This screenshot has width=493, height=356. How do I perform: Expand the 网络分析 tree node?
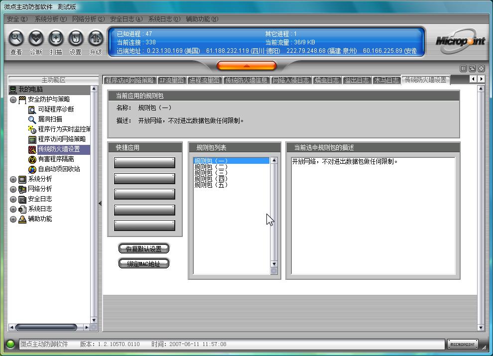tap(13, 189)
